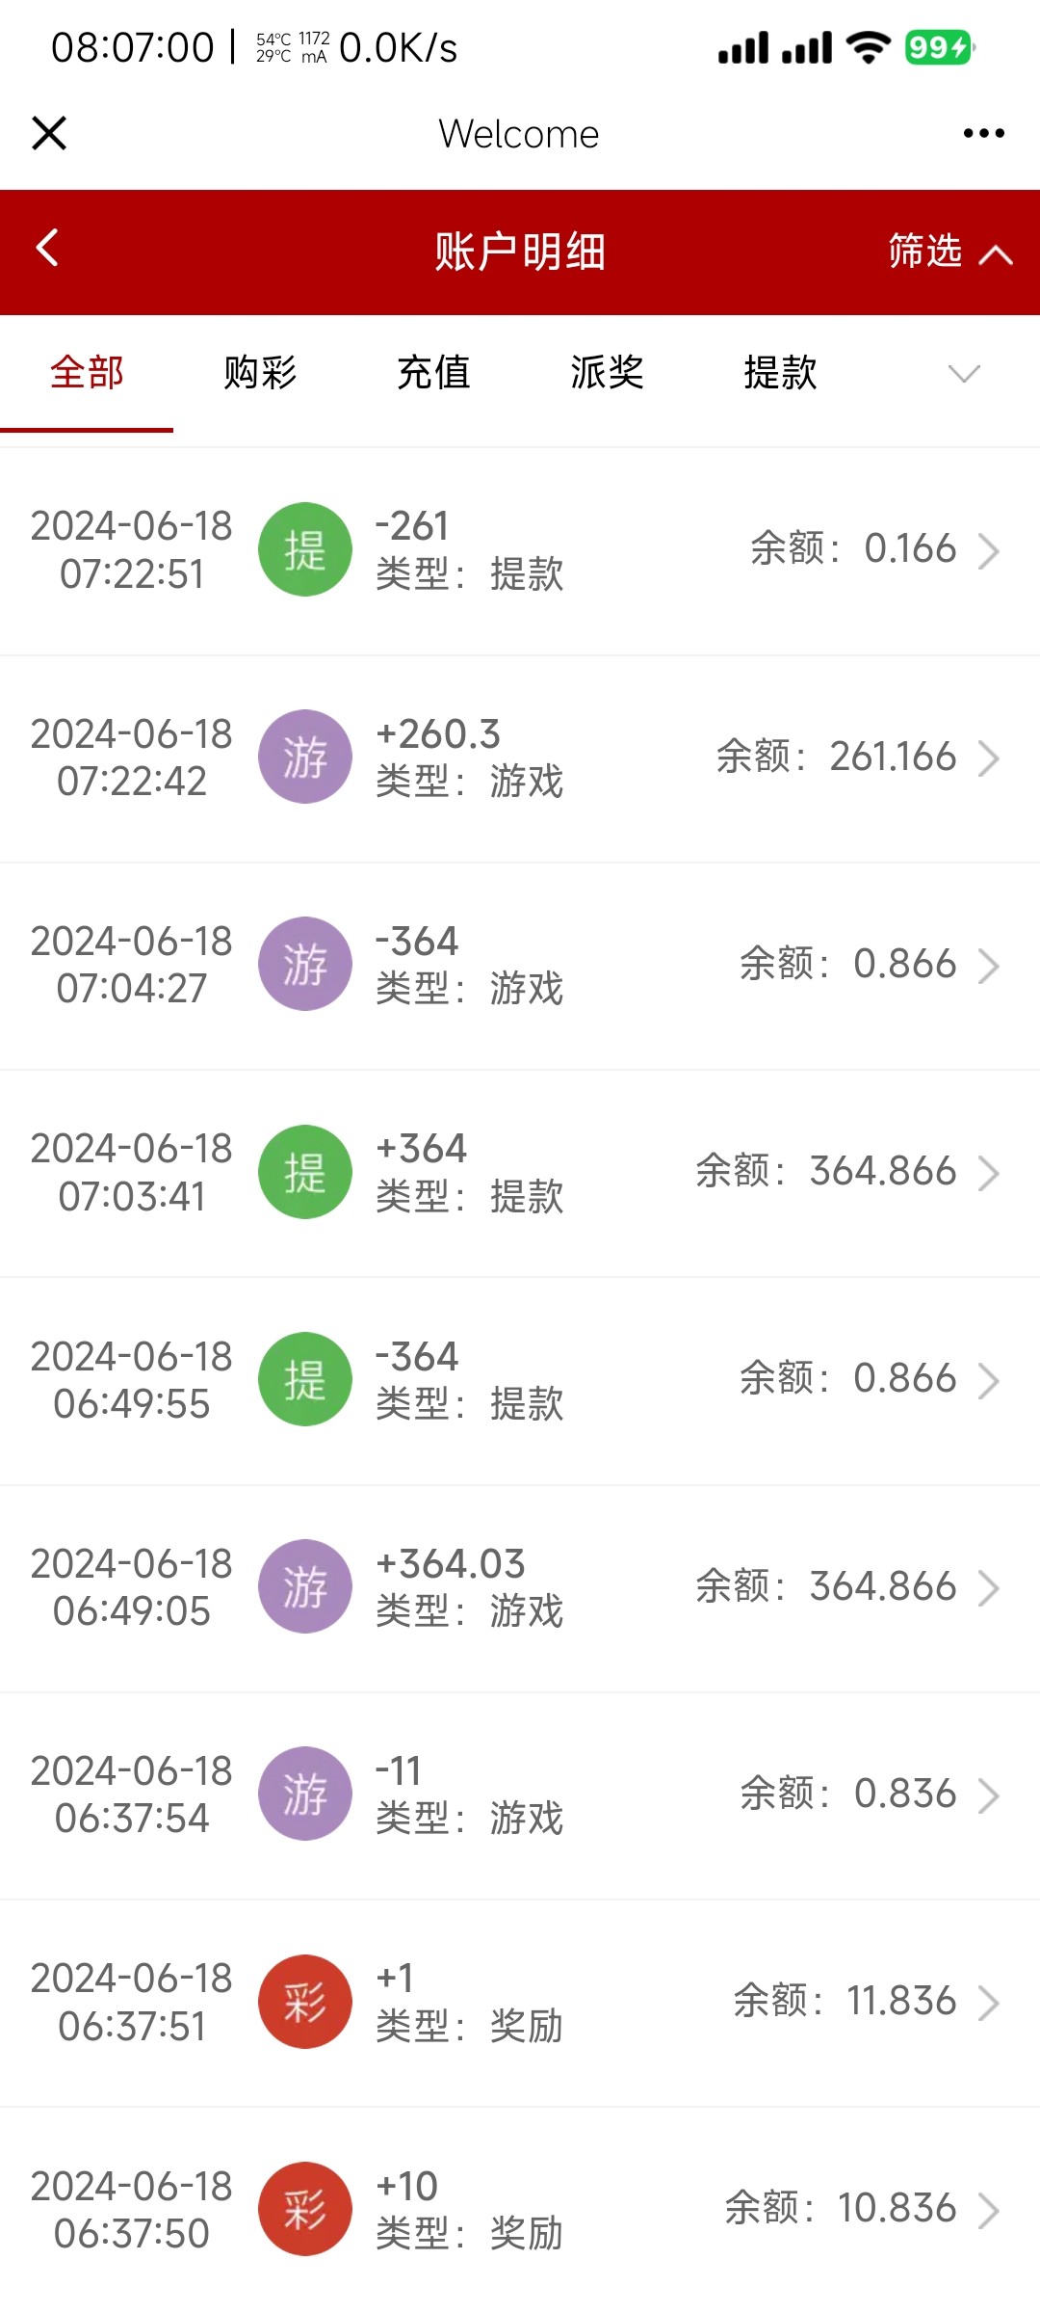
Task: Tap purple 游 icon for +260.3 entry
Action: [304, 757]
